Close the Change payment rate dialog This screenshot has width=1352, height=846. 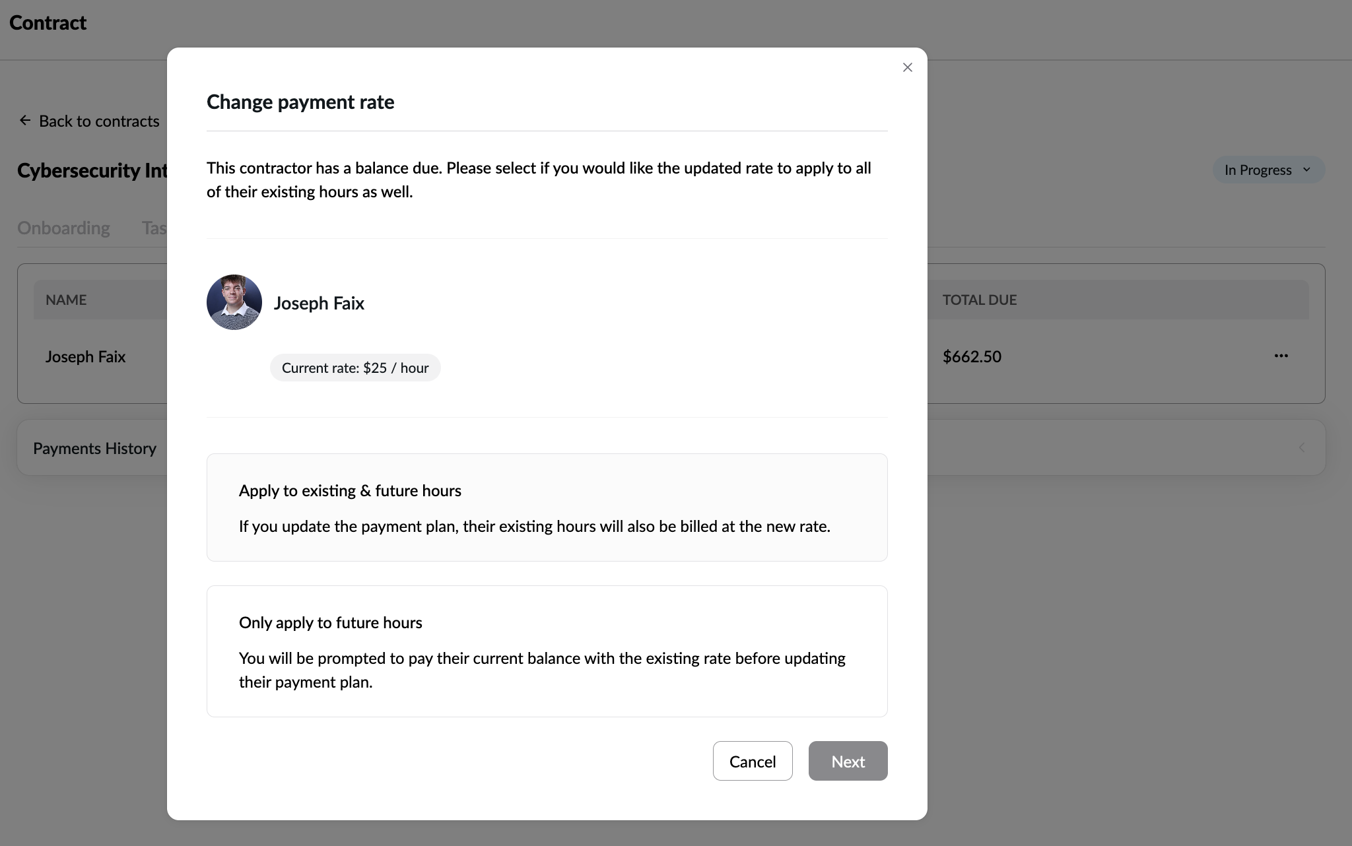tap(907, 67)
